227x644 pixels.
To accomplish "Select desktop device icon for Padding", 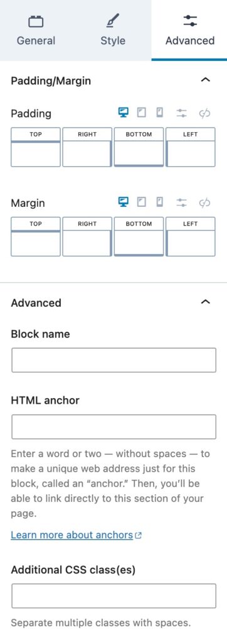I will [x=124, y=113].
